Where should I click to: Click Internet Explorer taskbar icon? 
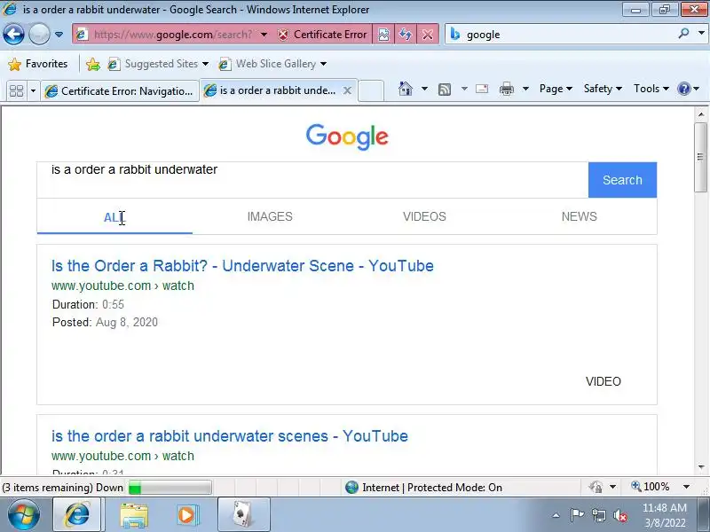[77, 514]
